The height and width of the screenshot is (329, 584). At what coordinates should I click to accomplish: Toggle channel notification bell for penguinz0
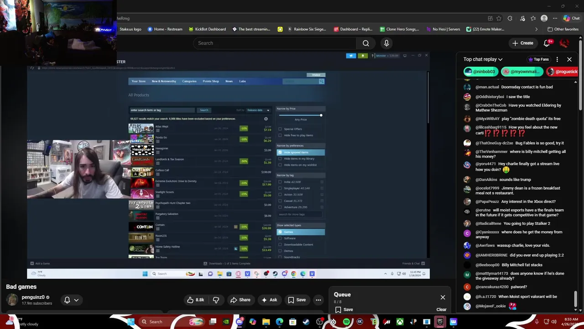tap(67, 300)
